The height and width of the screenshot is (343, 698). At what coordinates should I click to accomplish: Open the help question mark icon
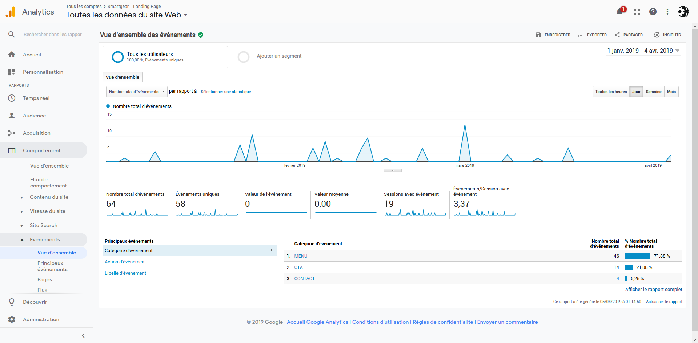point(653,12)
